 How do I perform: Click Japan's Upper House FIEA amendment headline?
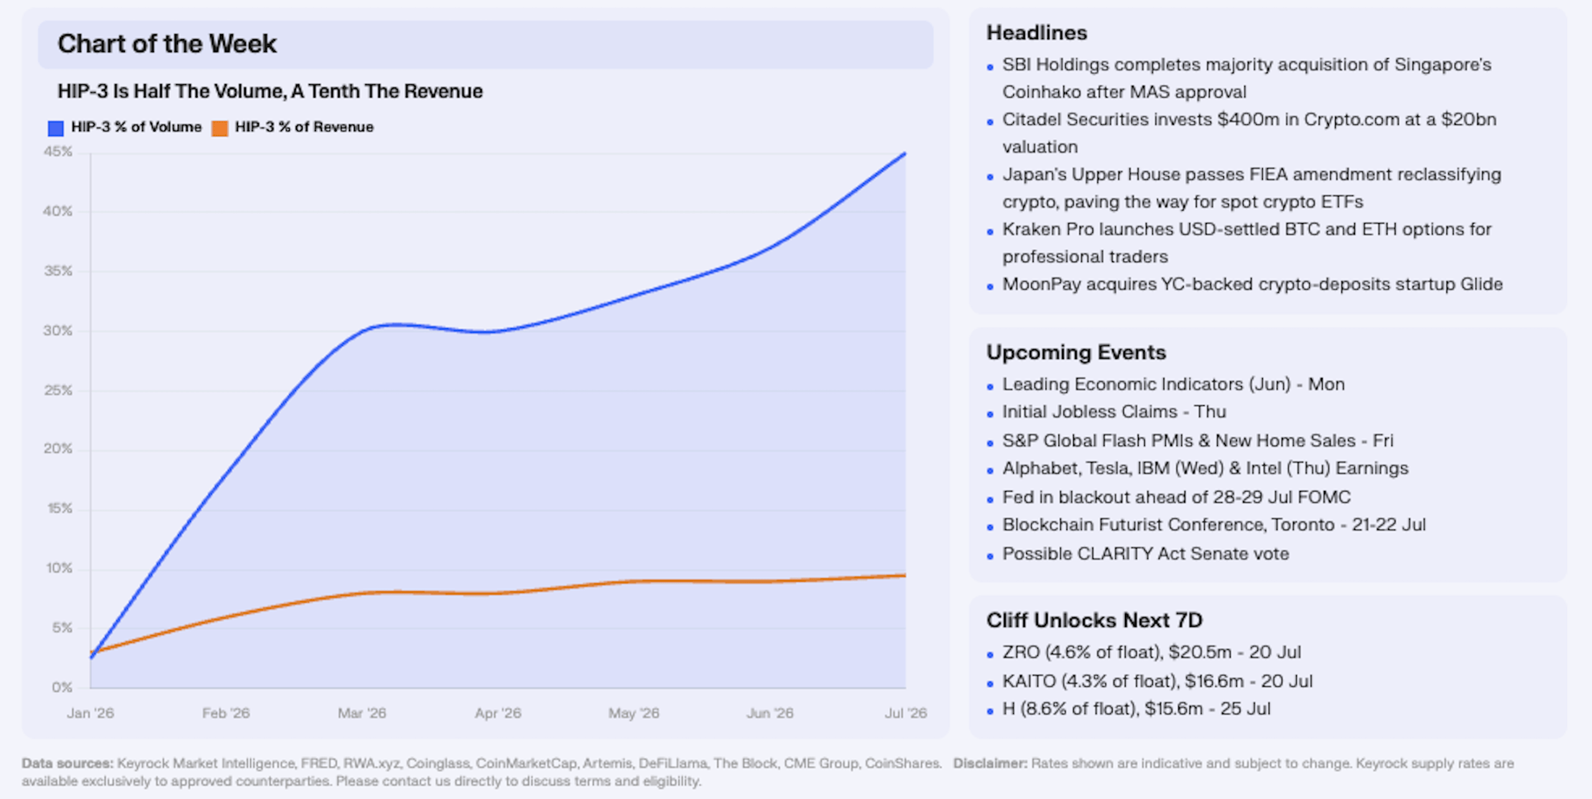coord(1252,188)
